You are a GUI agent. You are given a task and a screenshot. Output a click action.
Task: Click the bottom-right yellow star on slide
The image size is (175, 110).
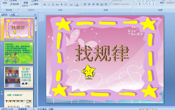150,91
